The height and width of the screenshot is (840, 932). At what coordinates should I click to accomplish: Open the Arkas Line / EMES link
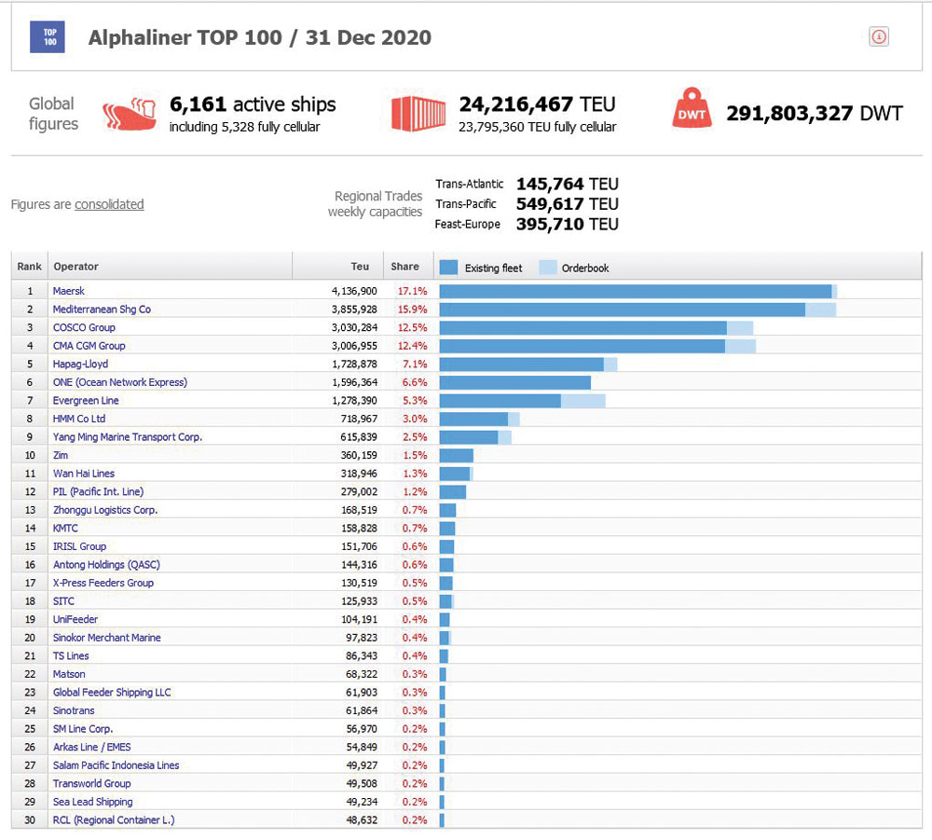[92, 748]
